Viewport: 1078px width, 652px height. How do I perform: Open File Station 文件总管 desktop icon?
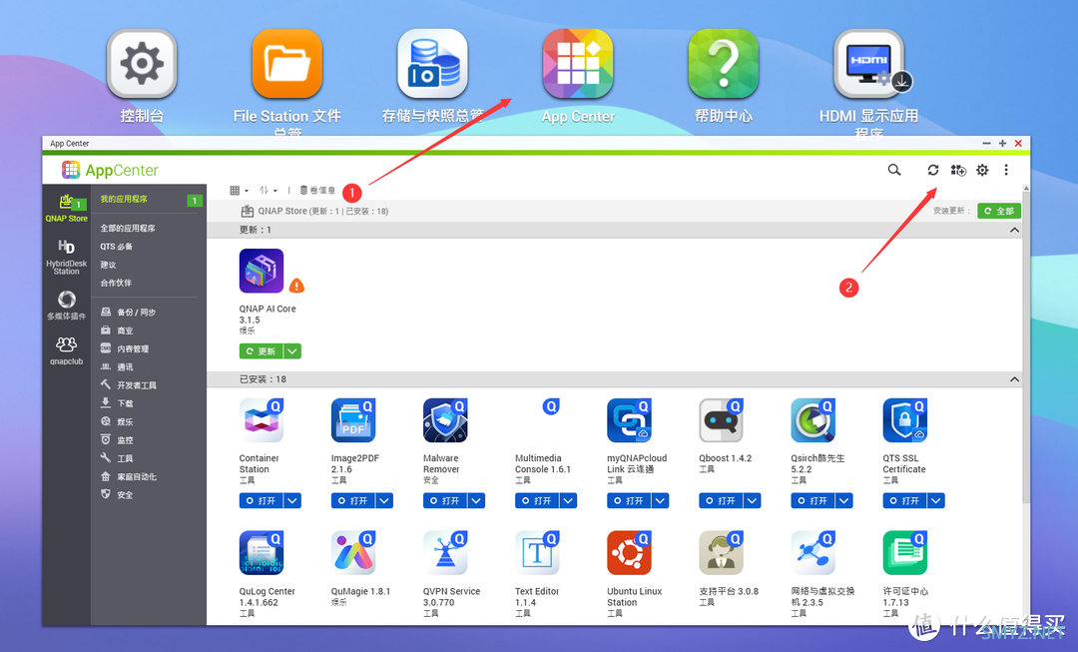286,64
